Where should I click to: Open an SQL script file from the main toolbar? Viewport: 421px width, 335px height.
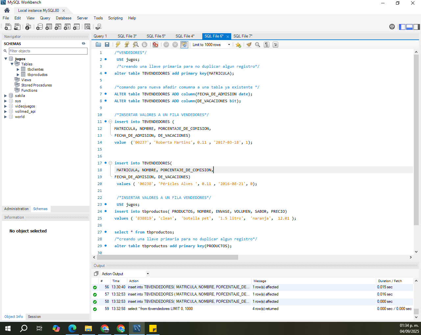click(x=17, y=27)
